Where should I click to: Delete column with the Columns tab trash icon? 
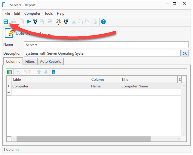pos(54,72)
